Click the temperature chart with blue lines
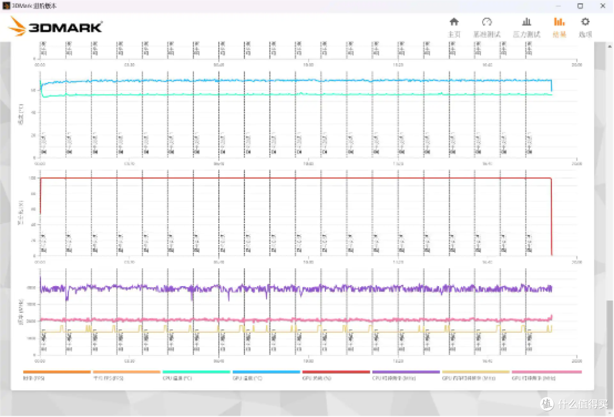This screenshot has height=417, width=614. click(309, 114)
